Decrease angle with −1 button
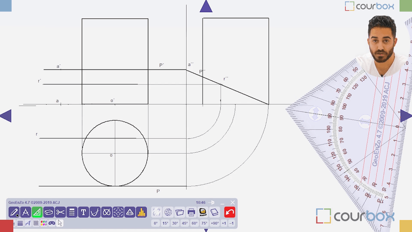 click(231, 223)
